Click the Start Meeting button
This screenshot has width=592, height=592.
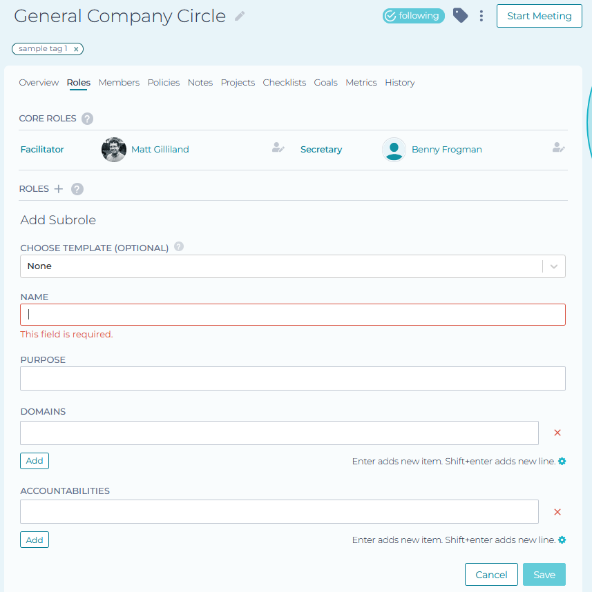click(539, 16)
